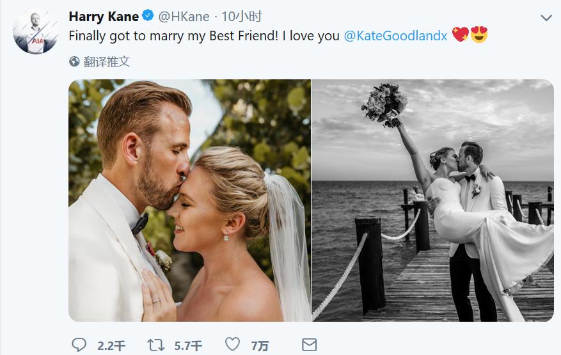The height and width of the screenshot is (355, 561).
Task: Open the Harry Kane display name link
Action: pyautogui.click(x=104, y=17)
